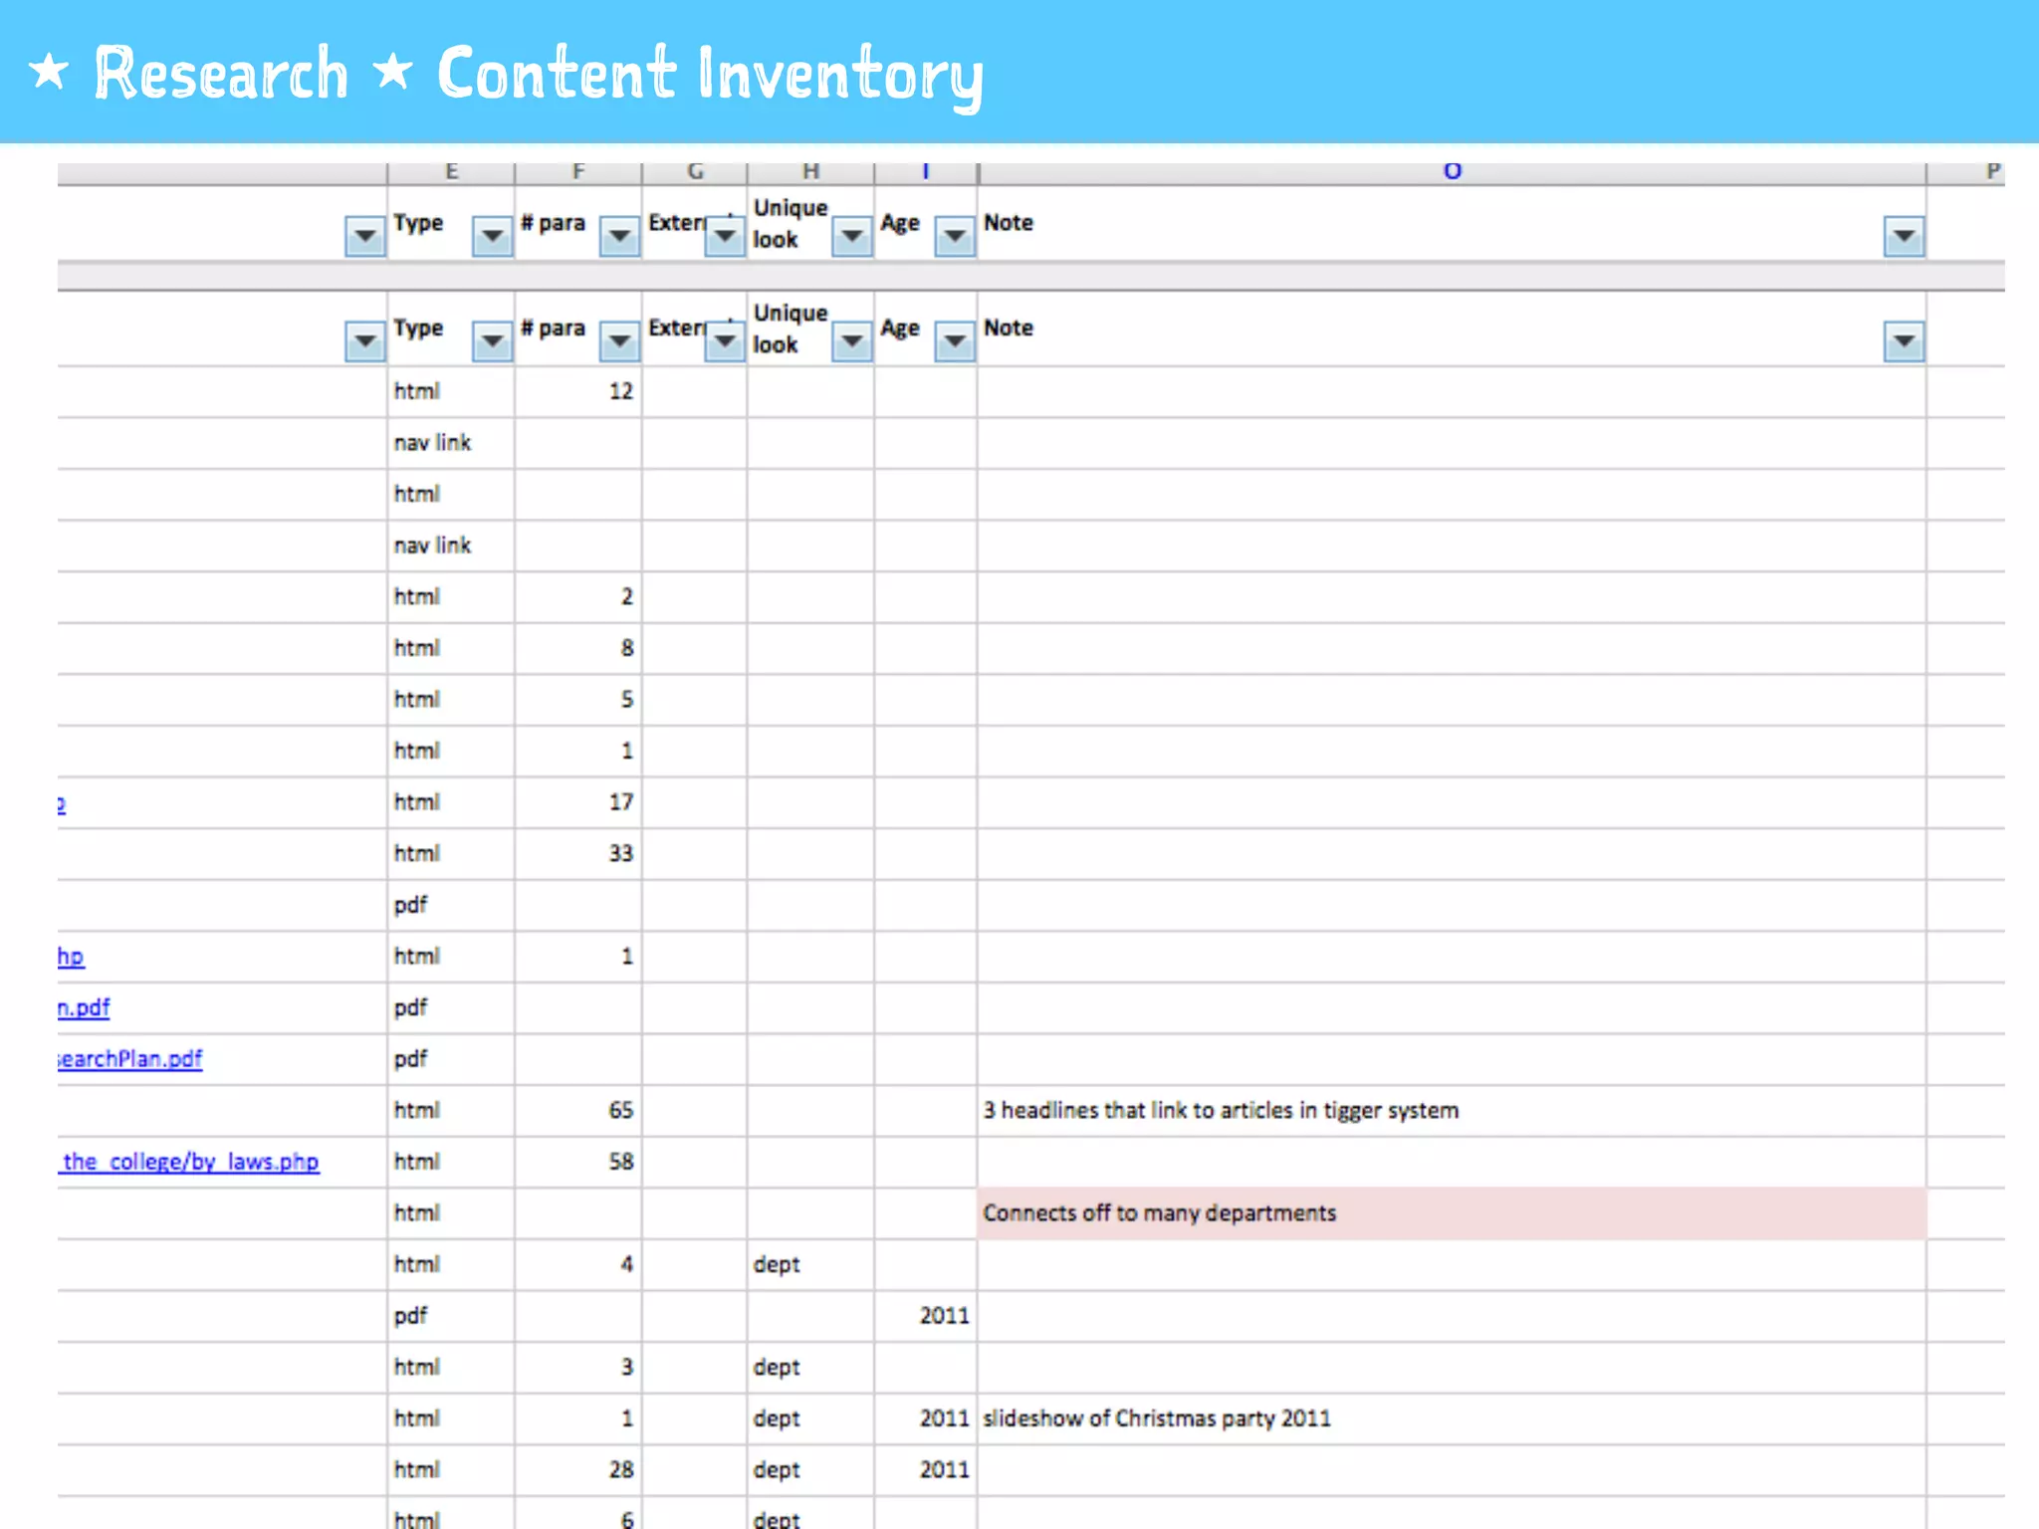Select the pdf cell in the 2011 row

[x=451, y=1316]
